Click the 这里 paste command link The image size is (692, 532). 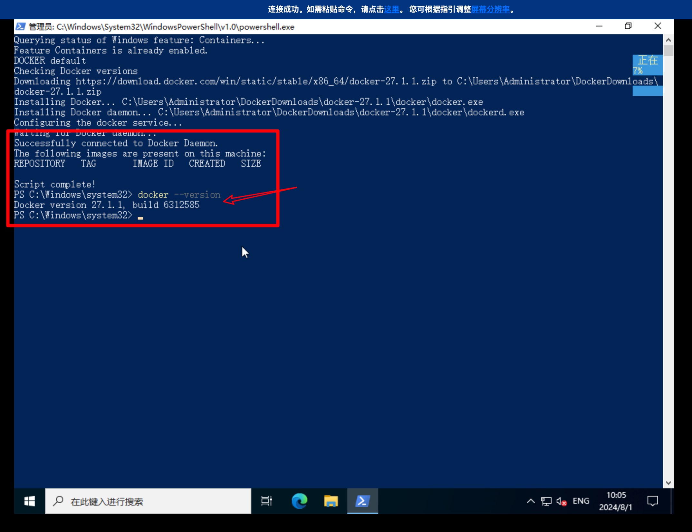391,9
